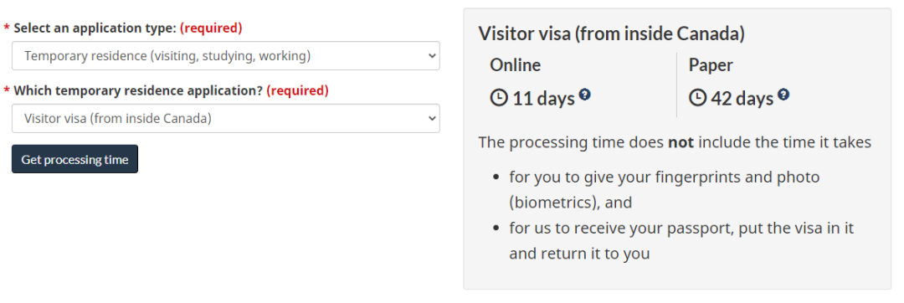Click the Online processing time heading
Screen dimensions: 904x303
point(516,65)
